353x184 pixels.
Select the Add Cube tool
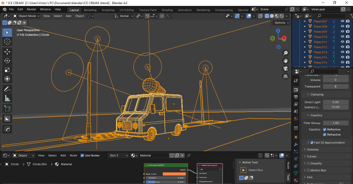(7, 108)
